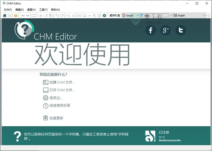The height and width of the screenshot is (151, 212).
Task: Click the cut scissors icon
Action: pyautogui.click(x=41, y=16)
